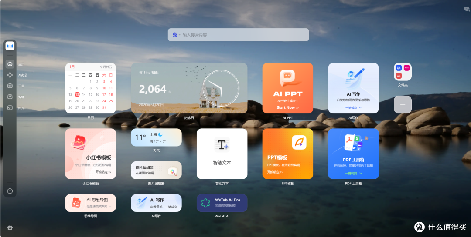This screenshot has height=237, width=471.
Task: Go to the 主页 home sidebar icon
Action: 10,64
